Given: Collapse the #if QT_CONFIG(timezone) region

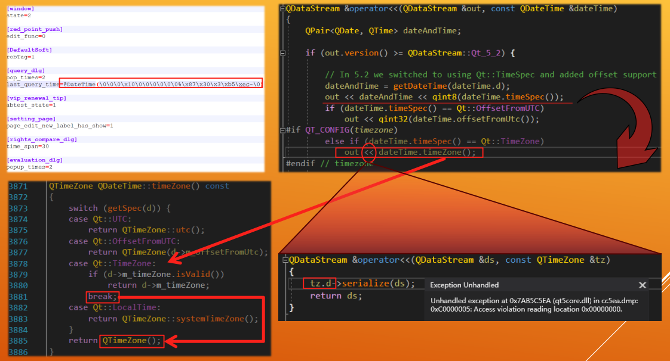Looking at the screenshot, I should click(283, 130).
